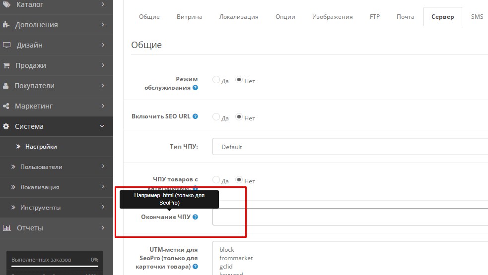
Task: Click the Дополнения puzzle icon
Action: click(6, 25)
